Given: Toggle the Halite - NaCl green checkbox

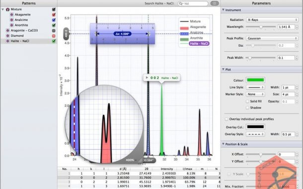Looking at the screenshot, I should tap(54, 41).
